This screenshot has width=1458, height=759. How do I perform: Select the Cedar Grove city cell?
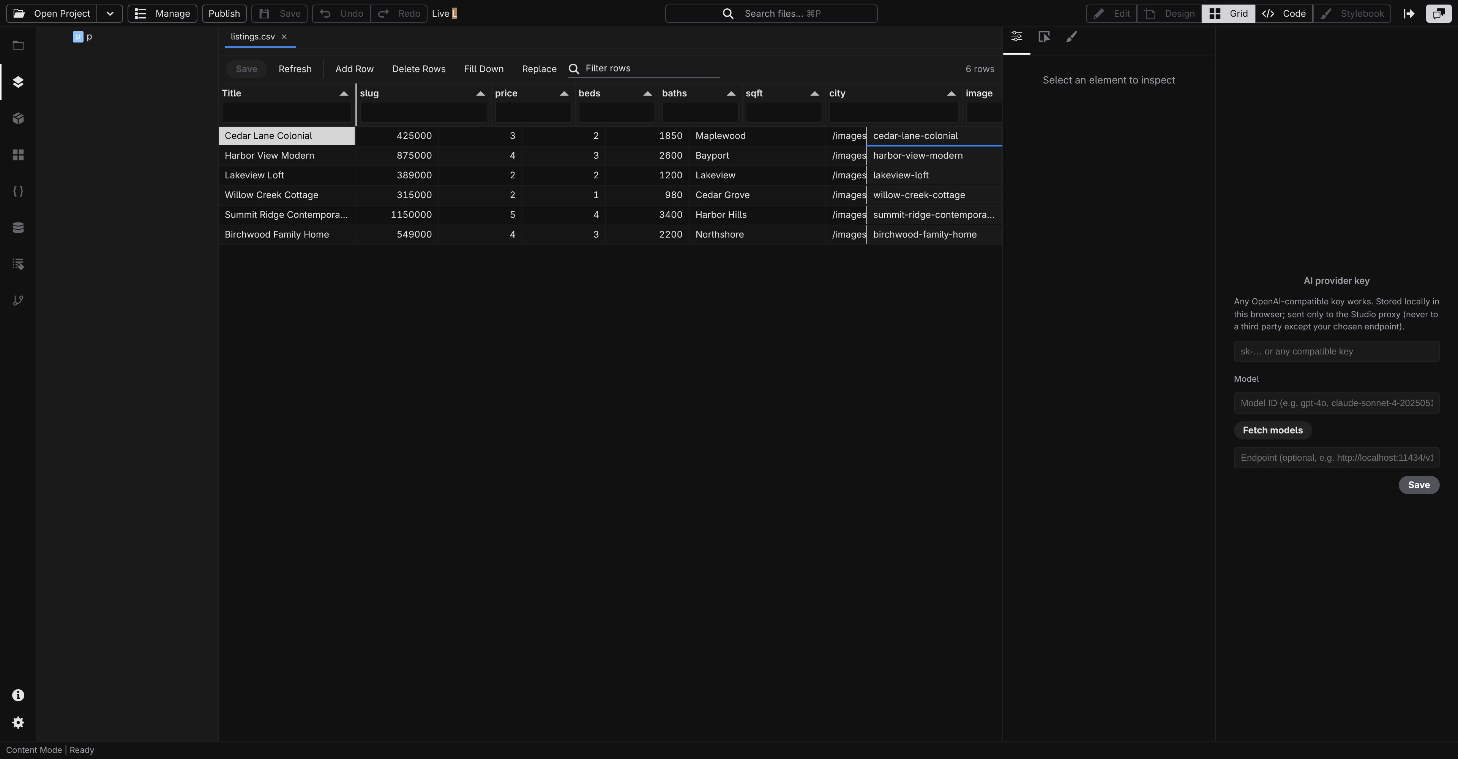pyautogui.click(x=757, y=195)
